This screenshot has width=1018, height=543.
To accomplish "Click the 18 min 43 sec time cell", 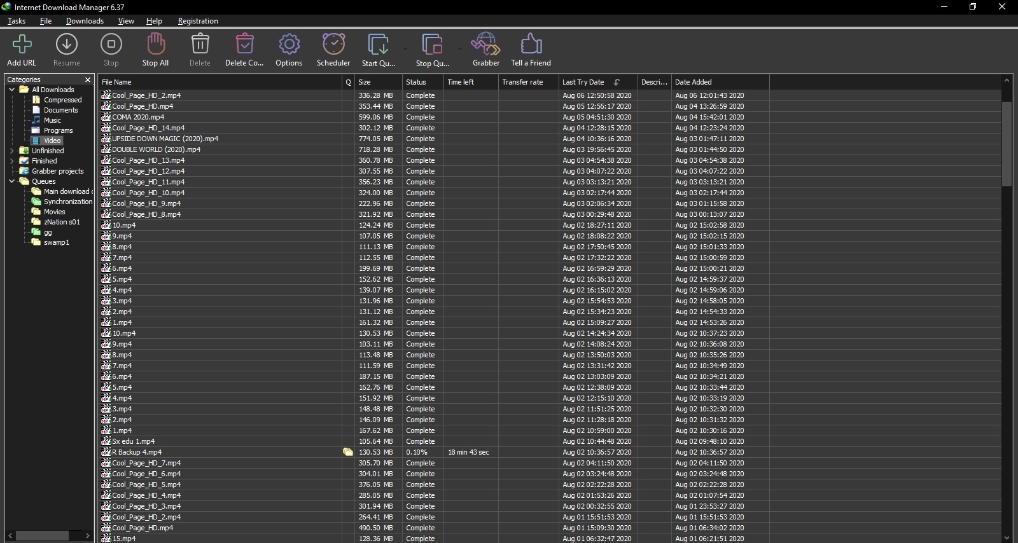I will pos(468,452).
